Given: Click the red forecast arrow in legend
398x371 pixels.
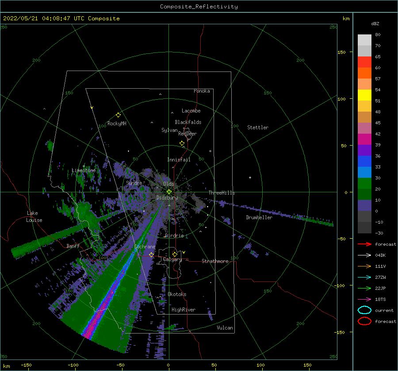Looking at the screenshot, I should 364,244.
